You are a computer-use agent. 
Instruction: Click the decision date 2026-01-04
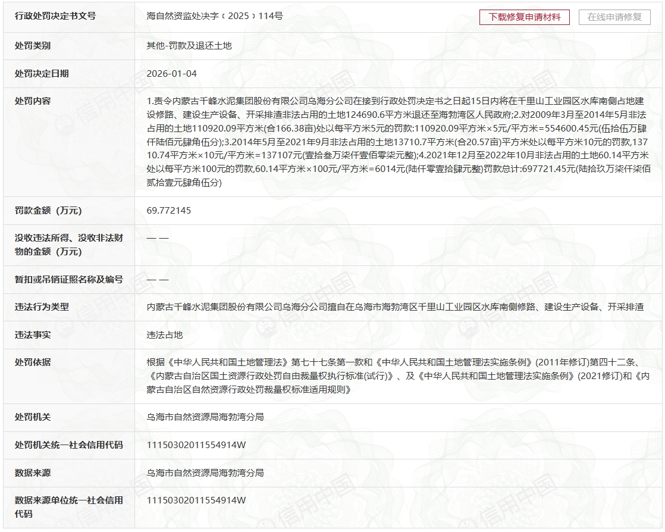pyautogui.click(x=171, y=74)
